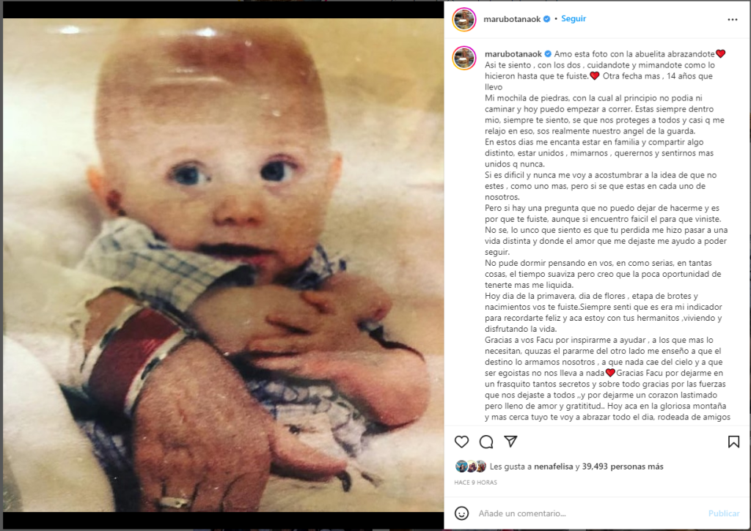Click the 'HACE 9 HORAS' timestamp
This screenshot has width=751, height=531.
point(475,482)
